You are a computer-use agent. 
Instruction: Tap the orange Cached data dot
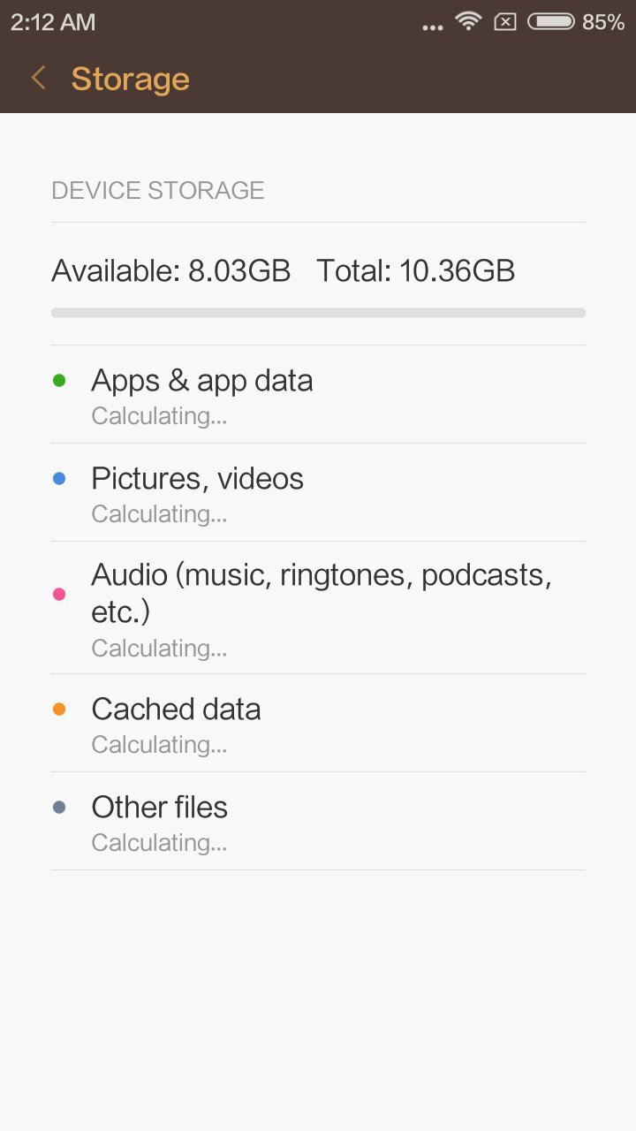[x=59, y=710]
